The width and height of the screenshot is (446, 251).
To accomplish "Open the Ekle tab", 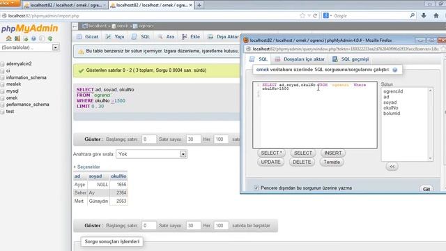I will (191, 37).
